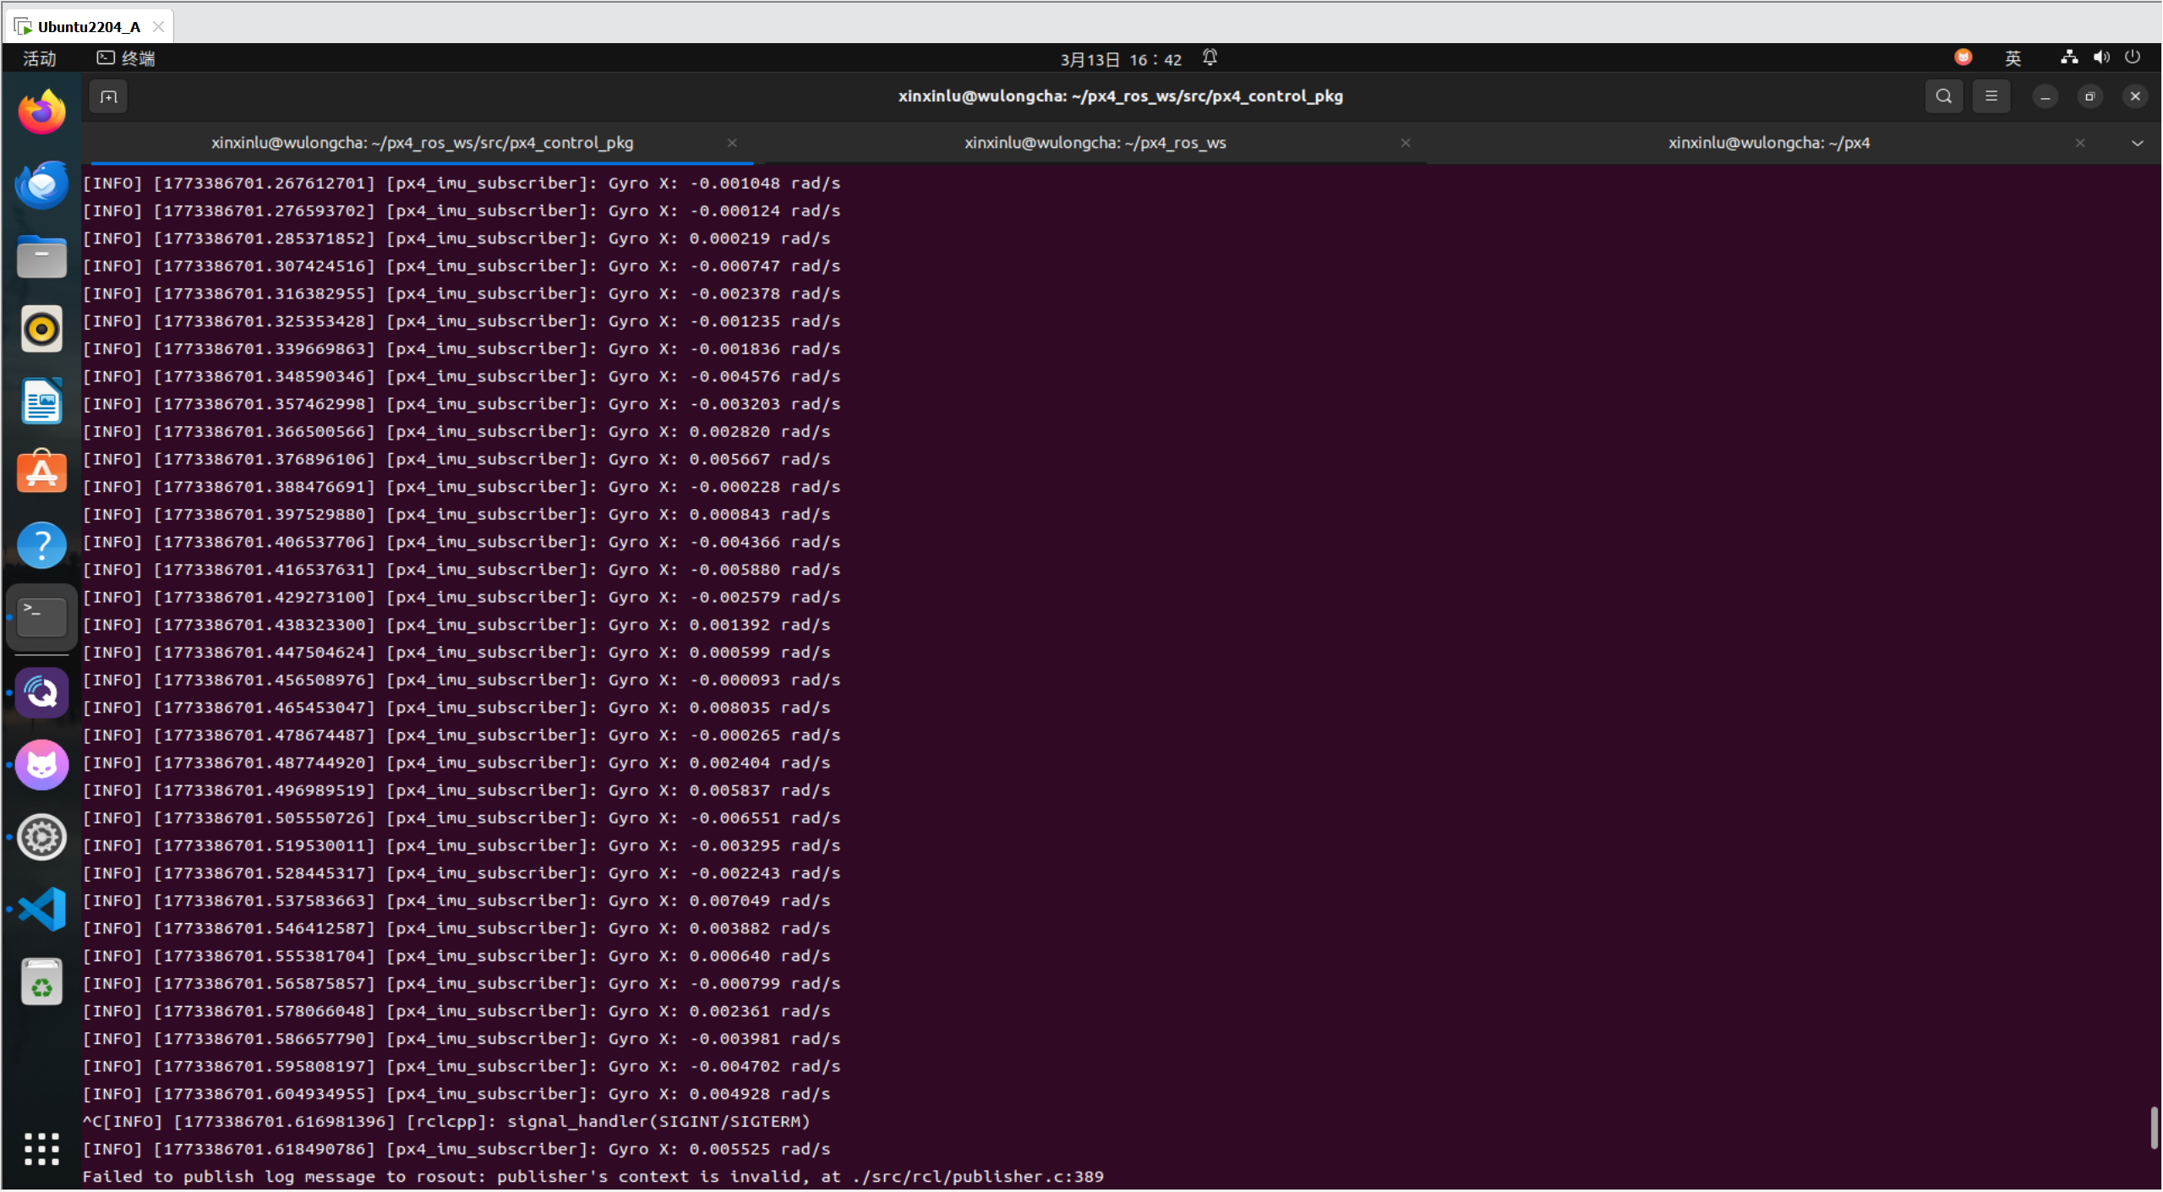Open Visual Studio Code from dock

coord(41,910)
